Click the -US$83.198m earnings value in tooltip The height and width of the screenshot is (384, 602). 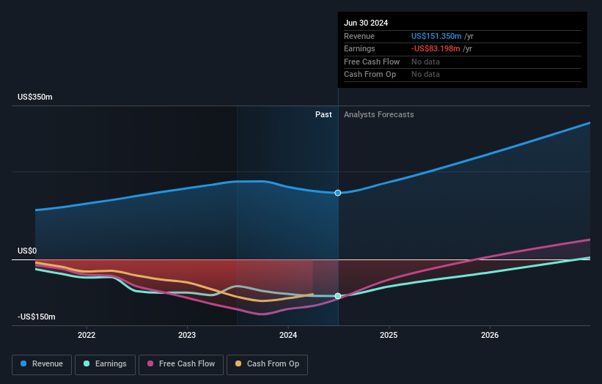[x=436, y=48]
